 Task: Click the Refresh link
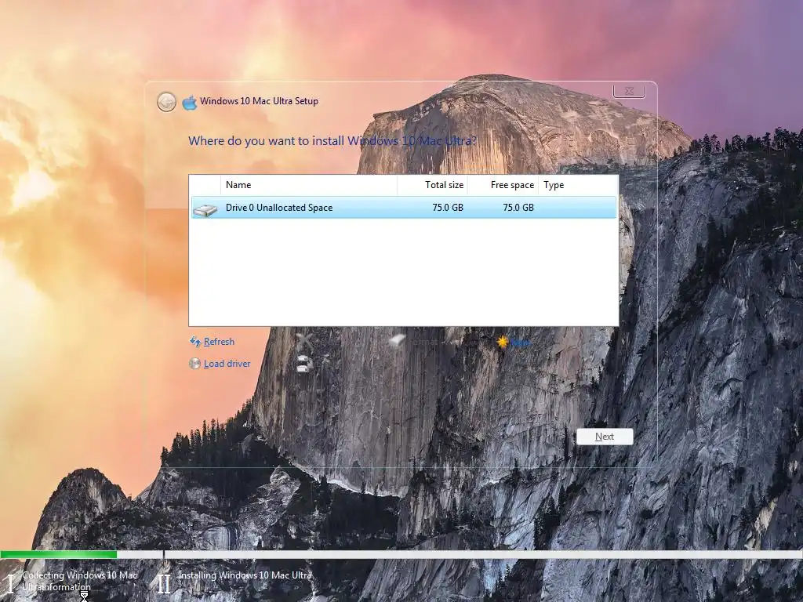point(220,342)
